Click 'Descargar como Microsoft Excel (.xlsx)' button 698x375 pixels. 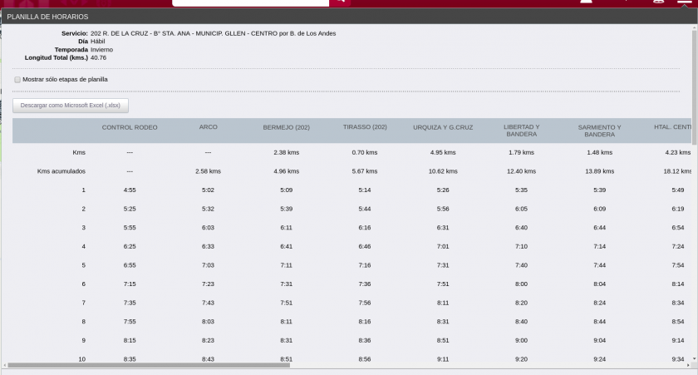(71, 106)
